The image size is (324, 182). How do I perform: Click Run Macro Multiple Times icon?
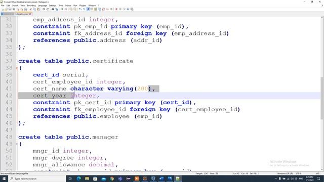(x=128, y=9)
